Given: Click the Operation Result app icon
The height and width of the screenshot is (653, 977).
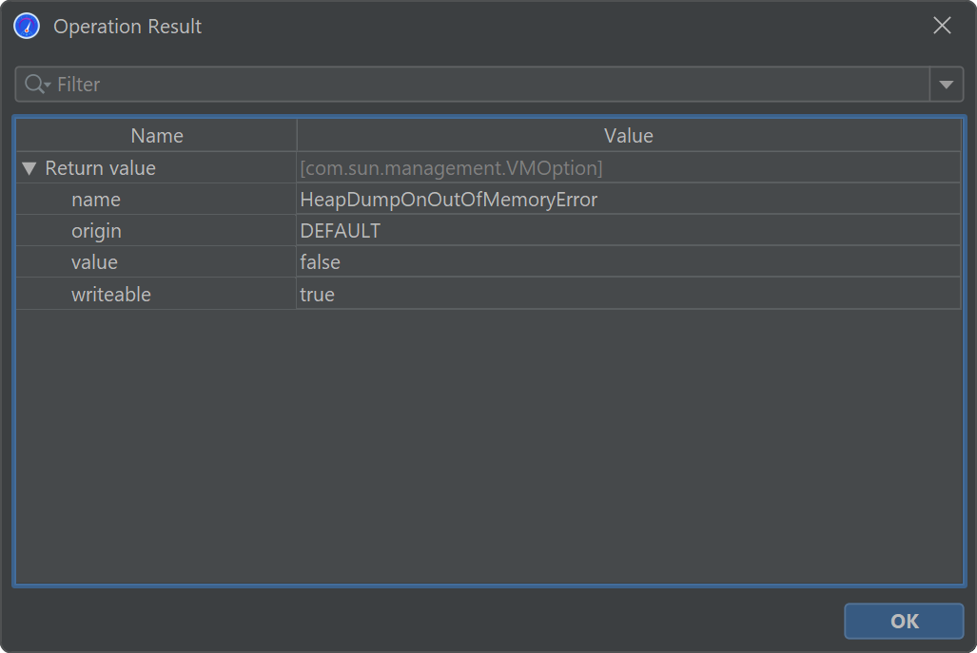Looking at the screenshot, I should click(27, 26).
